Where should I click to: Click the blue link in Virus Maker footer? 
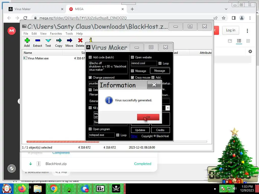(134, 136)
